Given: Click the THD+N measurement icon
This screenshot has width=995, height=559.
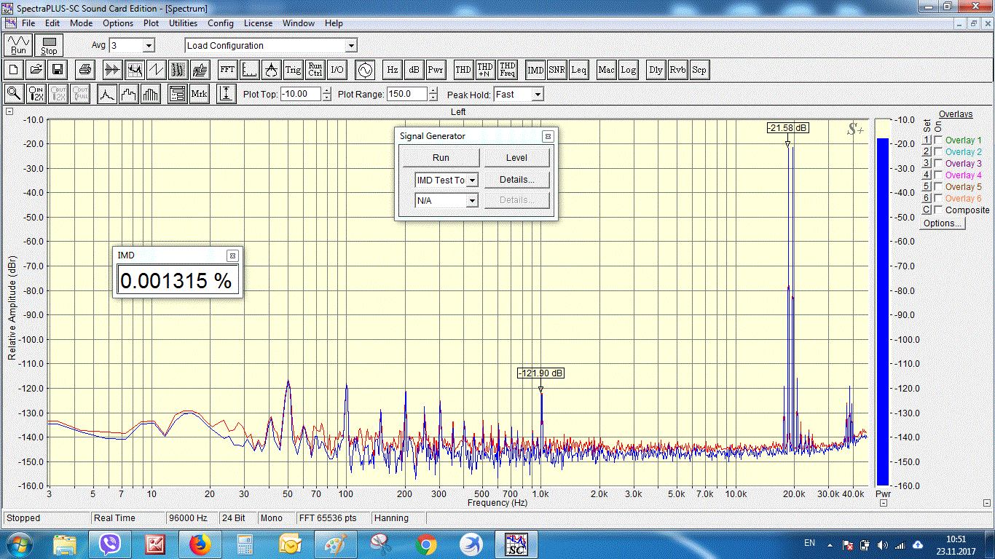Looking at the screenshot, I should point(485,70).
